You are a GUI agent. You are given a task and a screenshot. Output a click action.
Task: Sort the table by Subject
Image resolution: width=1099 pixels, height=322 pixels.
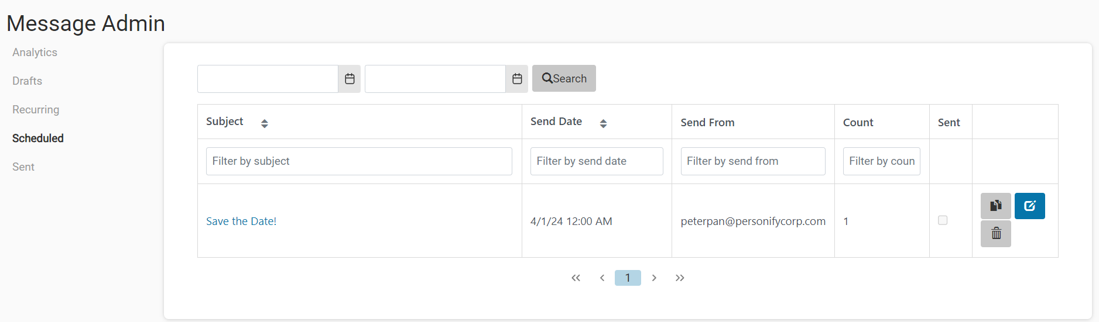click(x=265, y=123)
